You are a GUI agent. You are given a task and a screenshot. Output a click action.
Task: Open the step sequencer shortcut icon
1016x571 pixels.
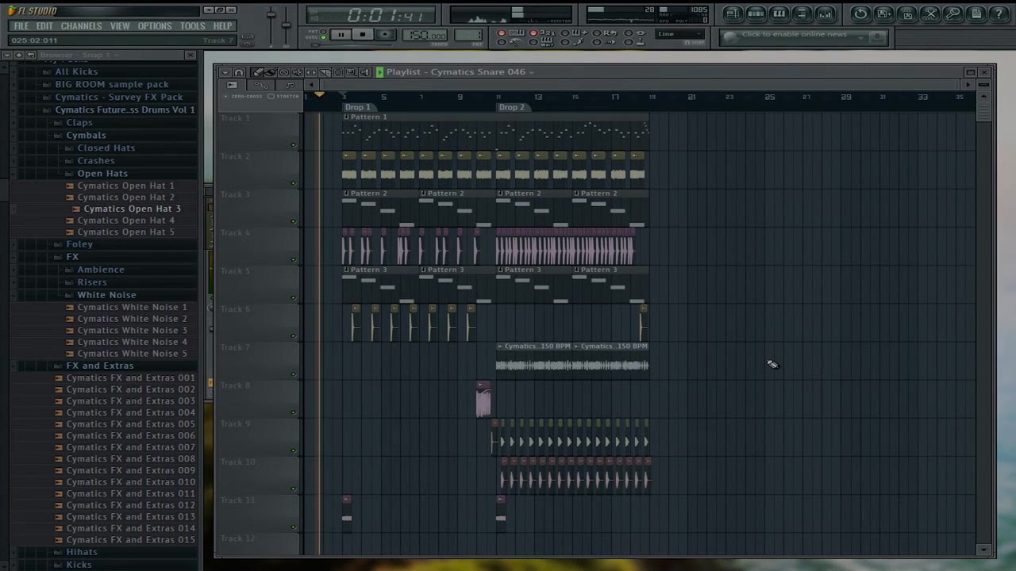pos(756,14)
